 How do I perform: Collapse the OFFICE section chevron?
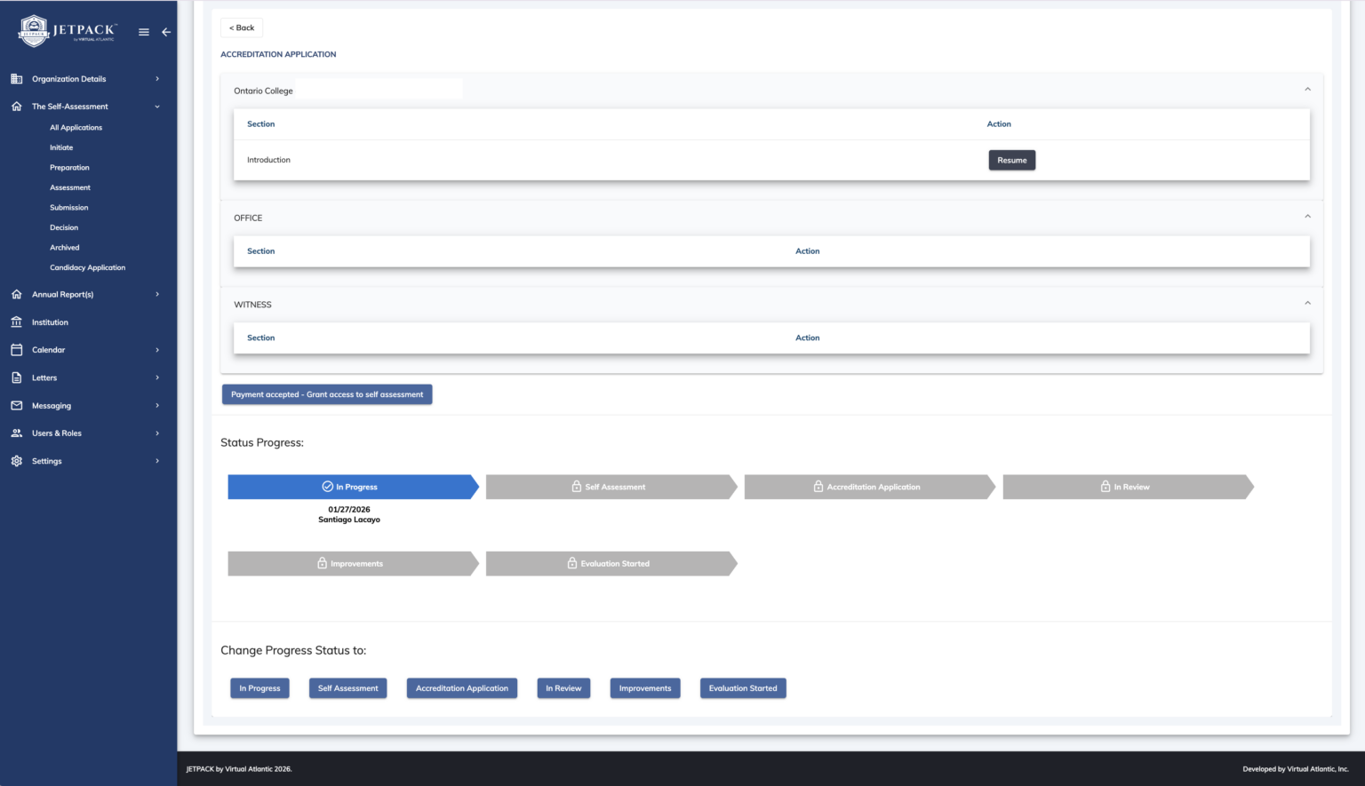[1307, 216]
